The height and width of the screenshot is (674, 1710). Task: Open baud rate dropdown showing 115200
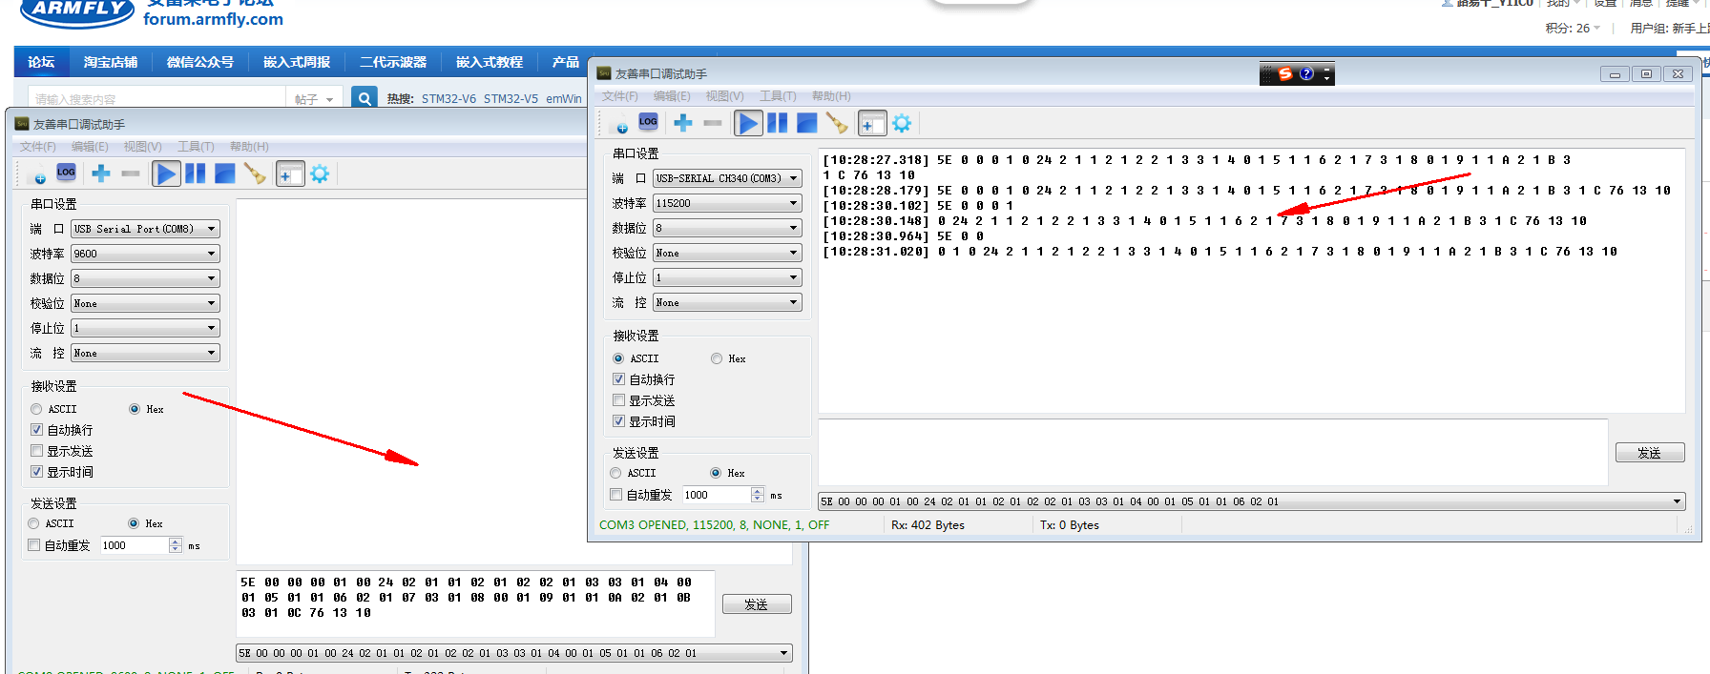(727, 203)
